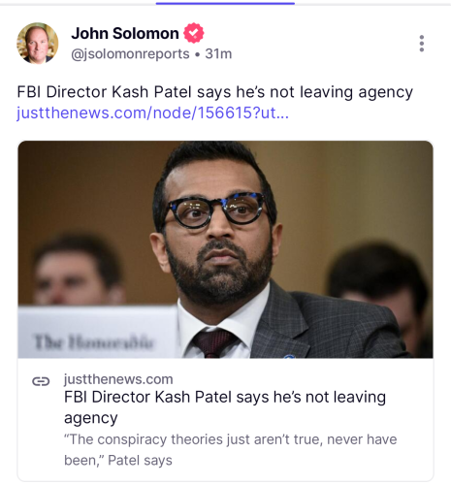This screenshot has height=485, width=451.
Task: Open the card headline about Kash Patel
Action: coord(225,407)
